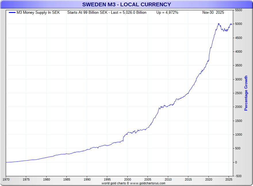Click the 2025 label on the x-axis
This screenshot has width=253, height=186.
pyautogui.click(x=229, y=180)
